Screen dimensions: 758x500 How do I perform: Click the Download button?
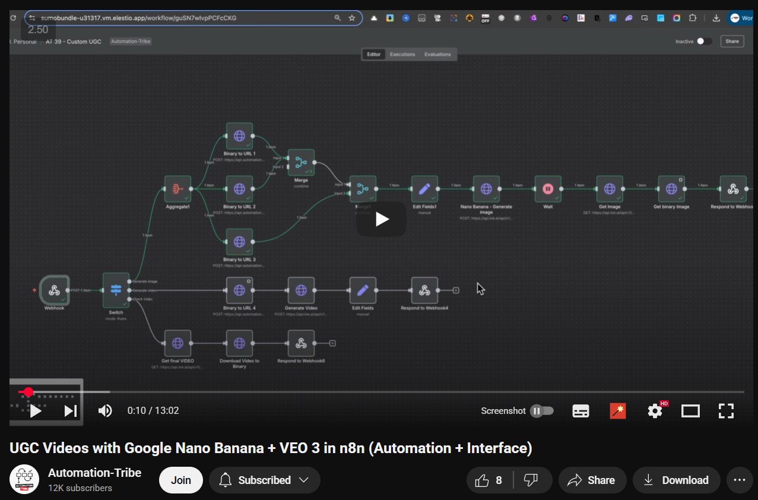[x=676, y=480]
